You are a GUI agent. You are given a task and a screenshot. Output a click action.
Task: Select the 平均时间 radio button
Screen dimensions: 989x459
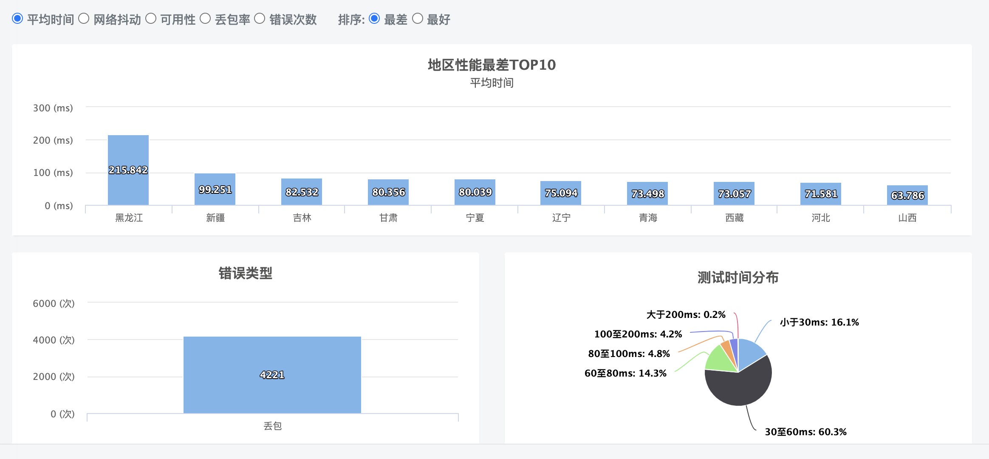tap(17, 19)
